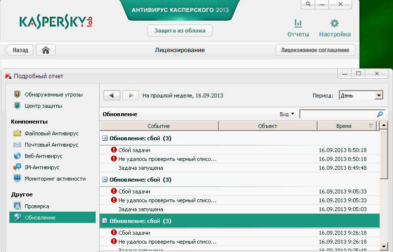Click the Веб-Антивирус globe icon
Screen dimensions: 393x252
coord(17,156)
